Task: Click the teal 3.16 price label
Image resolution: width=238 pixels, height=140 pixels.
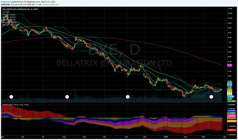Action: point(230,82)
